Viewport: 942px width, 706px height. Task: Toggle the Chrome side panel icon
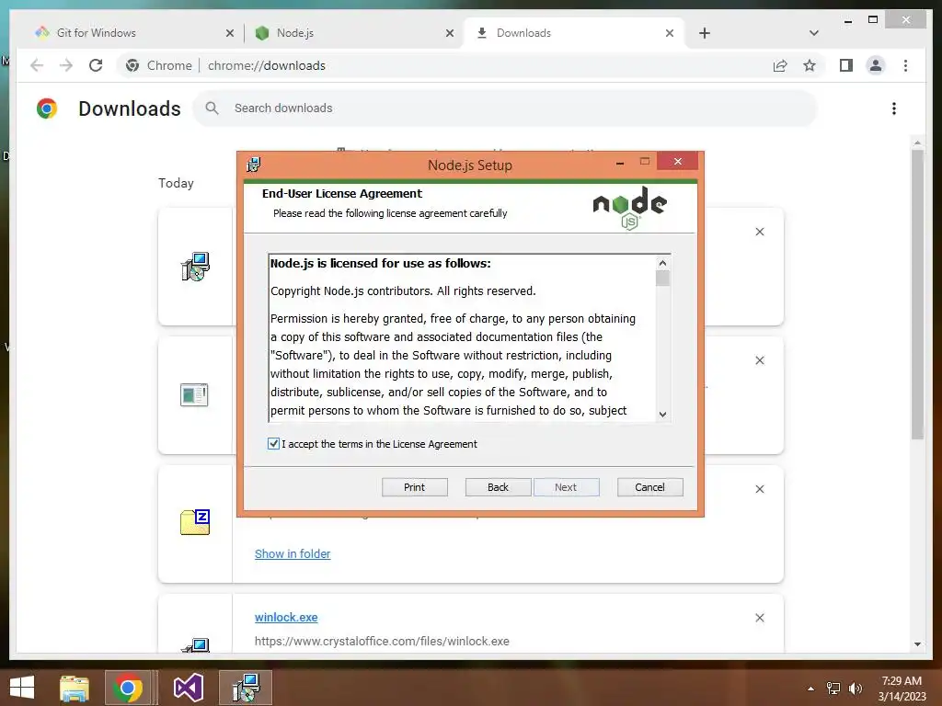pyautogui.click(x=846, y=65)
